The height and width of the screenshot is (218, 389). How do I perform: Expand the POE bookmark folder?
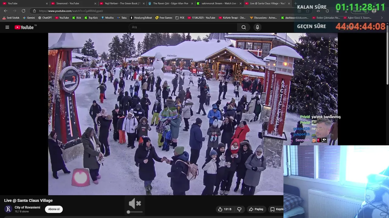click(x=180, y=18)
